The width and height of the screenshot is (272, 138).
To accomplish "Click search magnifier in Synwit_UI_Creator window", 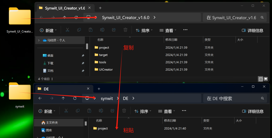I will [x=262, y=18].
